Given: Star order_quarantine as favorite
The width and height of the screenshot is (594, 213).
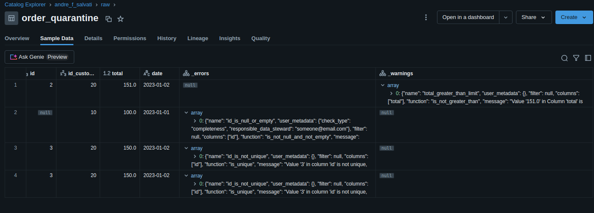Looking at the screenshot, I should (x=120, y=19).
